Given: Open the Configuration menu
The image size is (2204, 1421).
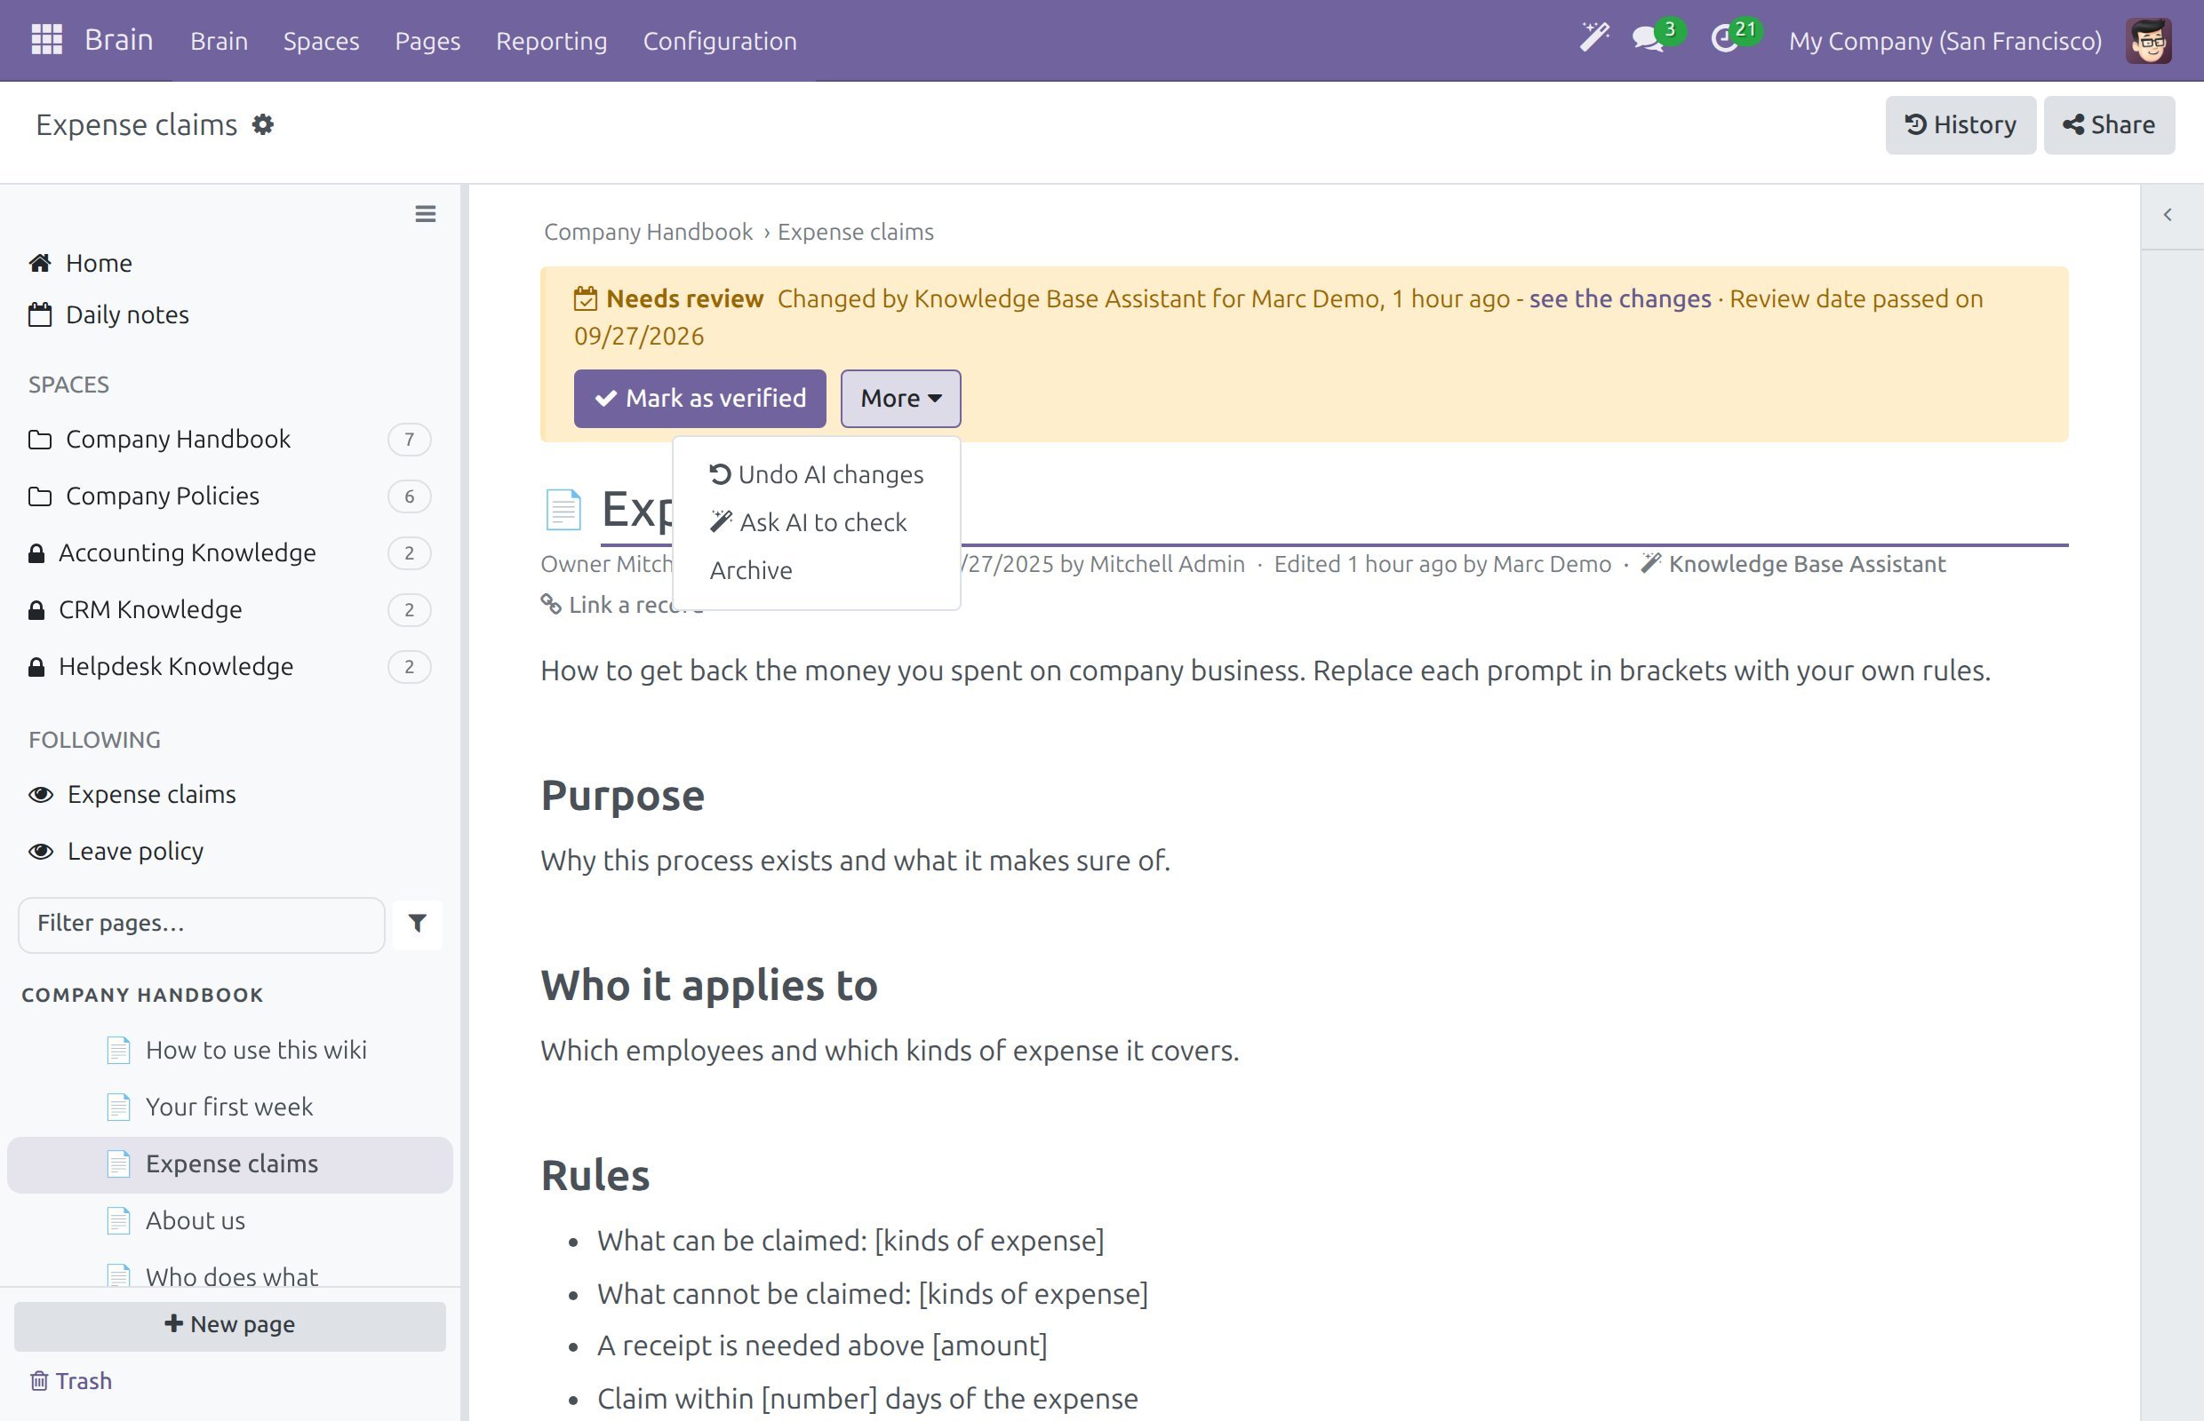Looking at the screenshot, I should 720,41.
